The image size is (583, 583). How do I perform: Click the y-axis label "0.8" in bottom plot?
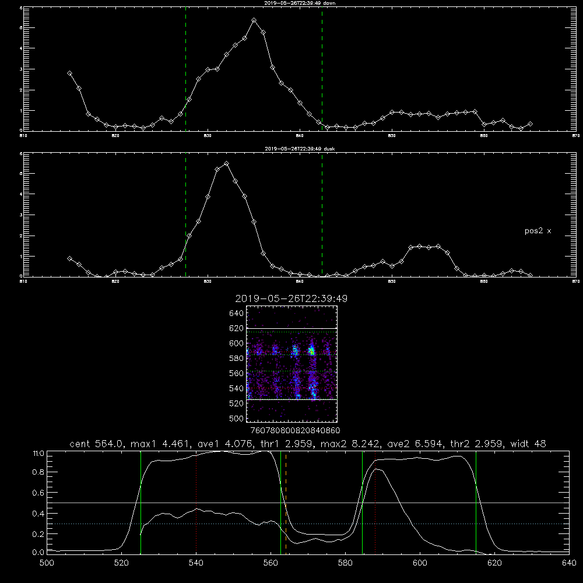coord(38,472)
